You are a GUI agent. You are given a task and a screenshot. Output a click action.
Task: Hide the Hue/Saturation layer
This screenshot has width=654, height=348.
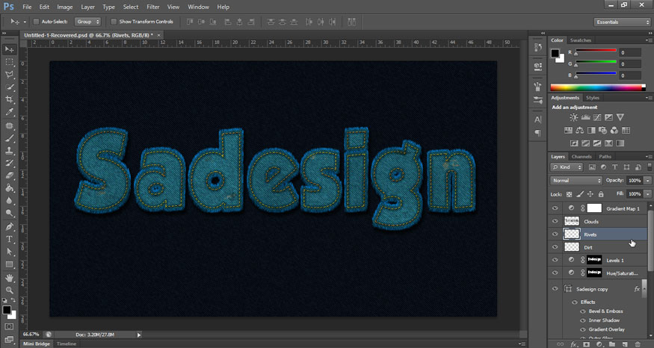pos(555,273)
